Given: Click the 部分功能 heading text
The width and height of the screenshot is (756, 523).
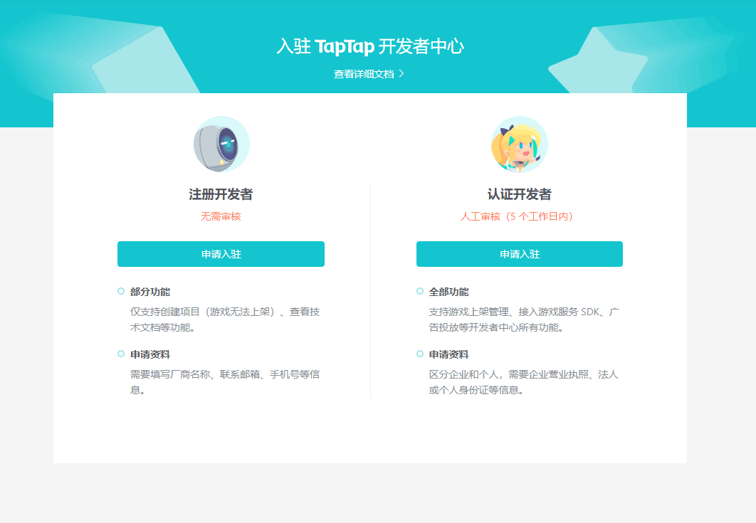Looking at the screenshot, I should pyautogui.click(x=150, y=292).
